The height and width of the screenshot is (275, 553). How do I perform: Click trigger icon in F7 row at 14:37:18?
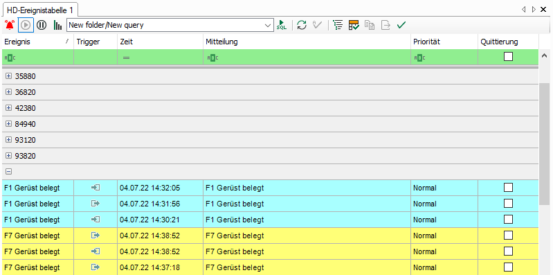click(x=96, y=267)
